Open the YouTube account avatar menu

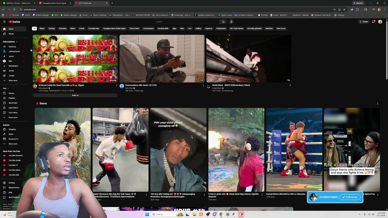(380, 22)
